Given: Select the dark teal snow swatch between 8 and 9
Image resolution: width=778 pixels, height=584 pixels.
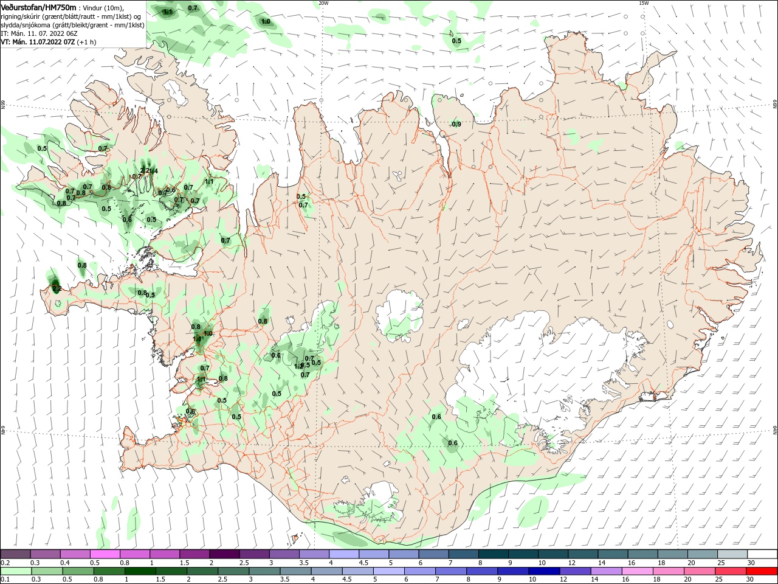Looking at the screenshot, I should [493, 554].
